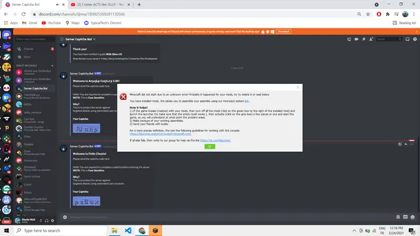Viewport: 420px width, 236px height.
Task: Open the YouTube bookmark
Action: point(51,23)
